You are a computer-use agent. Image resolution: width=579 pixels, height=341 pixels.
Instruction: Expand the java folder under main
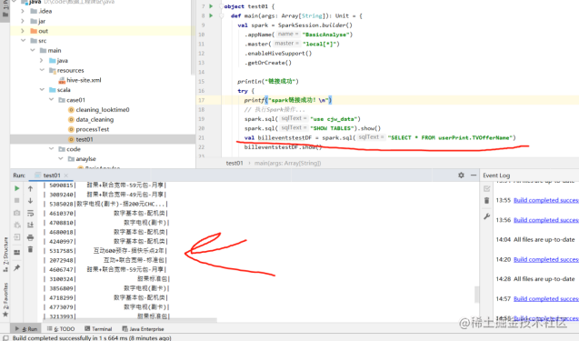point(42,60)
